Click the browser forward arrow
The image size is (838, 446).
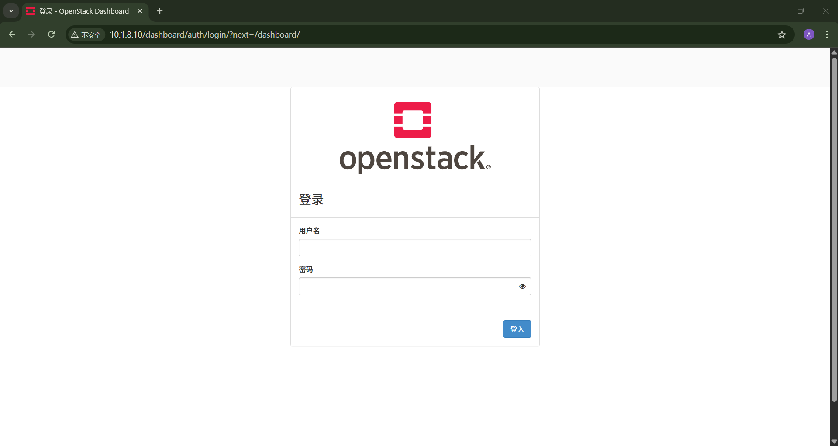click(31, 35)
